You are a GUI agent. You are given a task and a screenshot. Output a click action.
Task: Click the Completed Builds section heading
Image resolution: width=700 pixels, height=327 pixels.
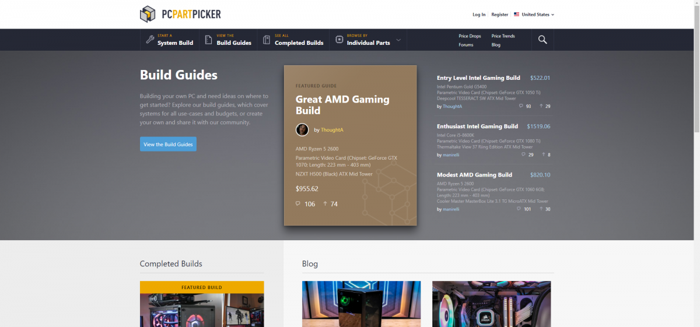click(171, 263)
